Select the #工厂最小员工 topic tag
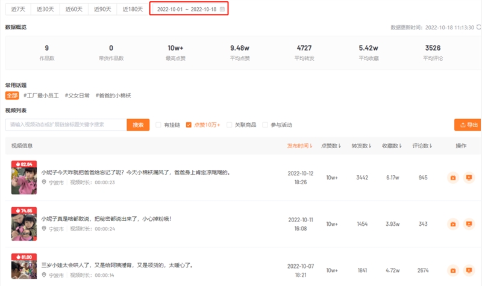Image resolution: width=482 pixels, height=286 pixels. 42,96
